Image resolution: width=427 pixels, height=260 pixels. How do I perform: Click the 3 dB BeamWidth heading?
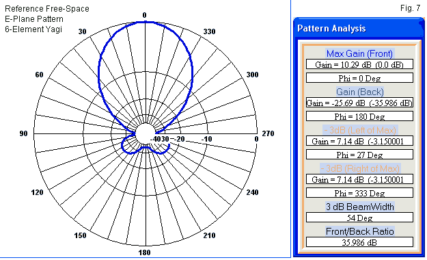[x=360, y=207]
